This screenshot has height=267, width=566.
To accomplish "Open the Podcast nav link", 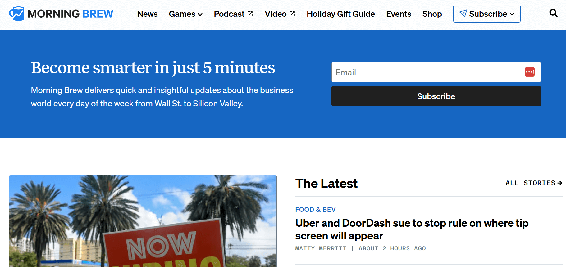I will (229, 14).
